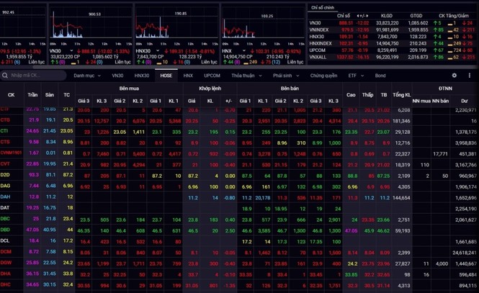Click the Sàn column header
The width and height of the screenshot is (479, 293).
50,95
